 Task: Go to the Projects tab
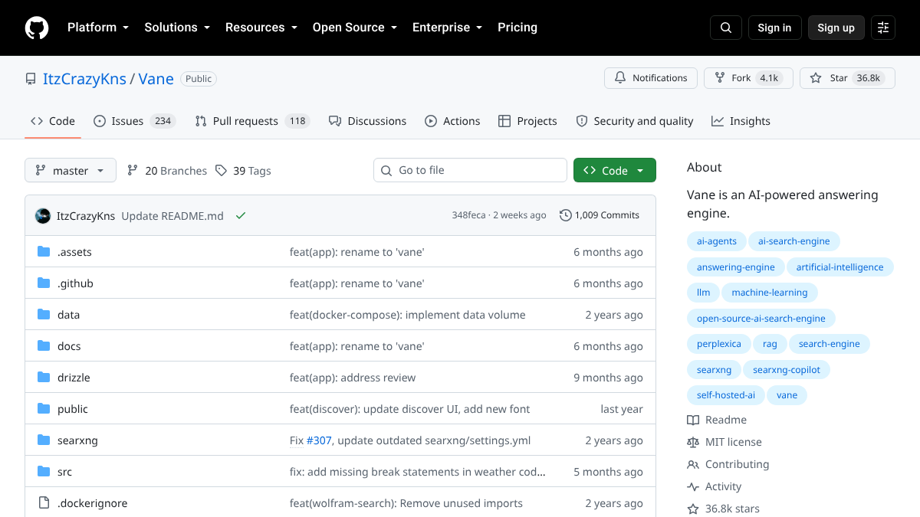527,121
